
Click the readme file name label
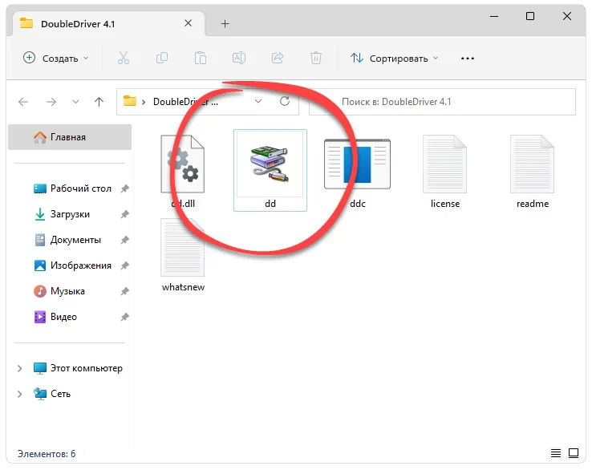pos(533,204)
